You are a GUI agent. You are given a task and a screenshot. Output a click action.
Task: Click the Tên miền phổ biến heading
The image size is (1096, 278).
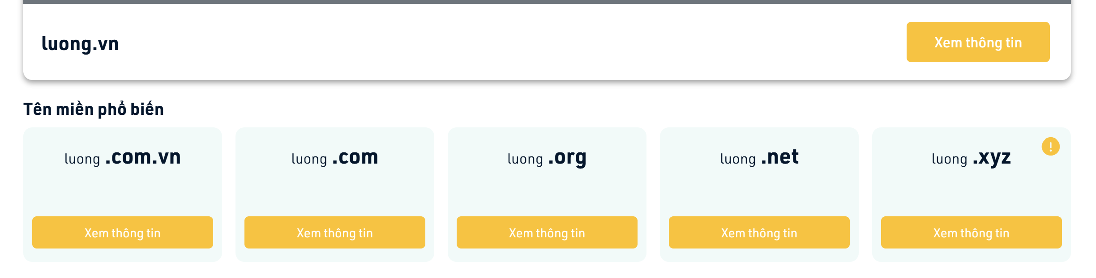pyautogui.click(x=94, y=109)
